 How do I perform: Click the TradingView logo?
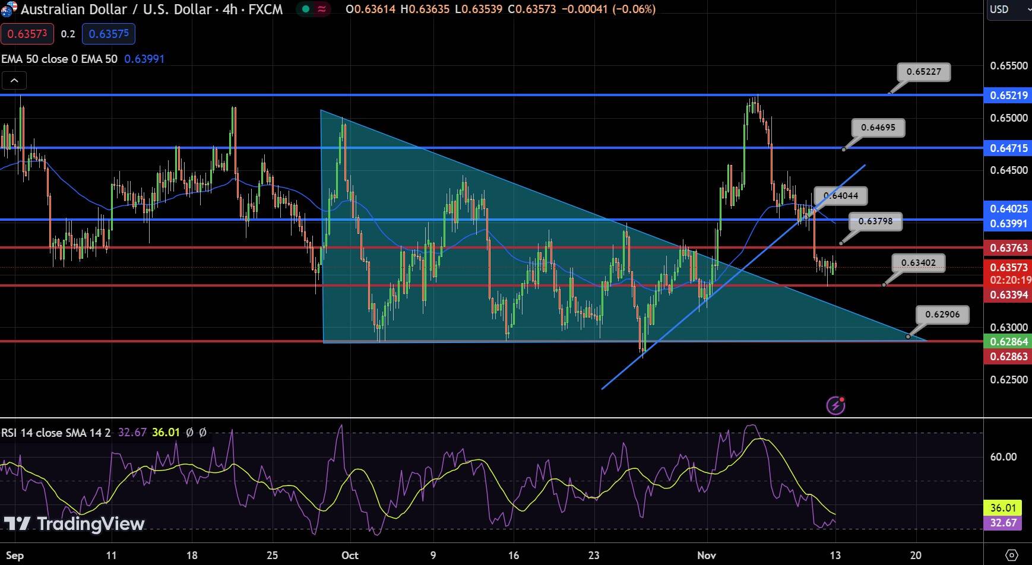pyautogui.click(x=74, y=523)
